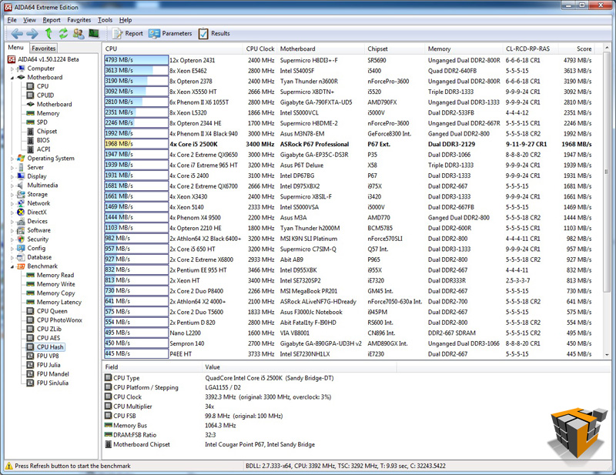This screenshot has width=616, height=475.
Task: Sort by the CL-RCD-RP-RAS column header
Action: point(531,49)
